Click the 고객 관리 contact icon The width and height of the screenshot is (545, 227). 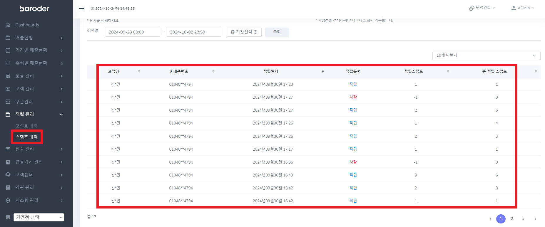click(8, 89)
